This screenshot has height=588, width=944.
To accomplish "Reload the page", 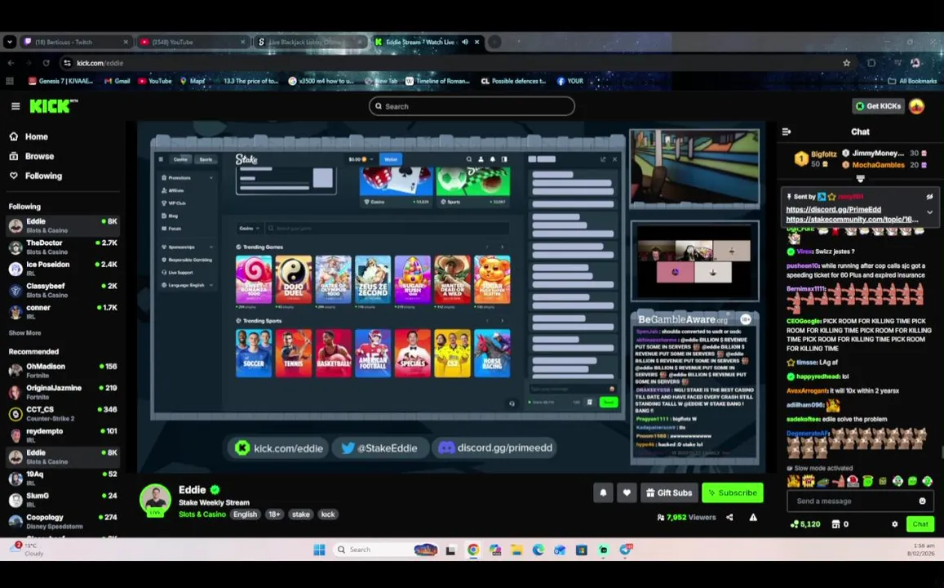I will pyautogui.click(x=46, y=63).
